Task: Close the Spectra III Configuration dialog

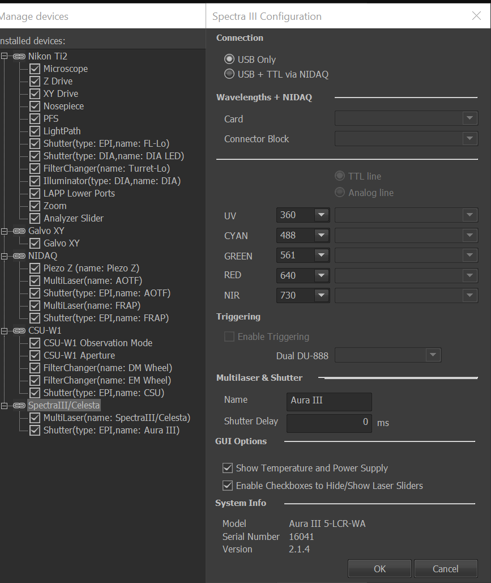Action: (476, 16)
